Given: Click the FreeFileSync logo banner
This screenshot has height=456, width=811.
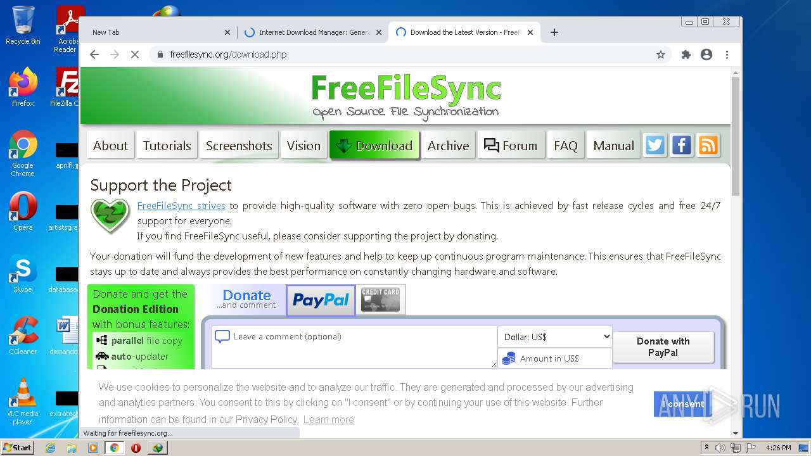Looking at the screenshot, I should [x=405, y=96].
